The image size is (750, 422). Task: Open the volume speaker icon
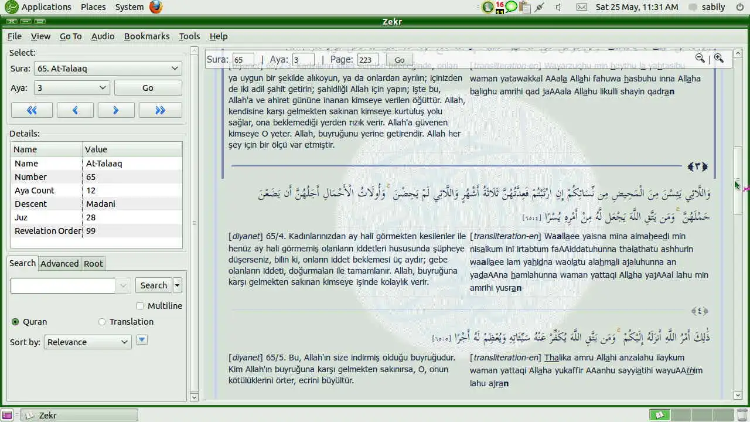pyautogui.click(x=558, y=7)
